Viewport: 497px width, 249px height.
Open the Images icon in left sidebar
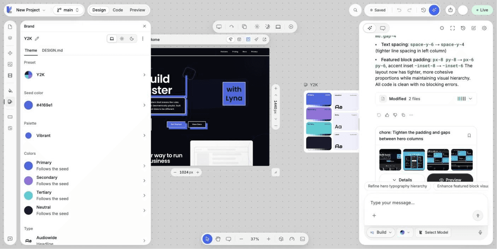[10, 64]
